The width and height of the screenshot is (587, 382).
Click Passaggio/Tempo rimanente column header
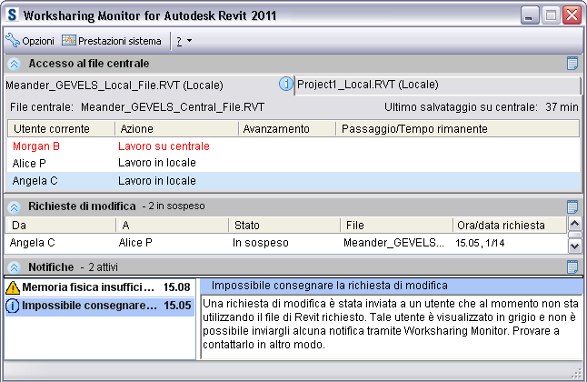point(457,129)
